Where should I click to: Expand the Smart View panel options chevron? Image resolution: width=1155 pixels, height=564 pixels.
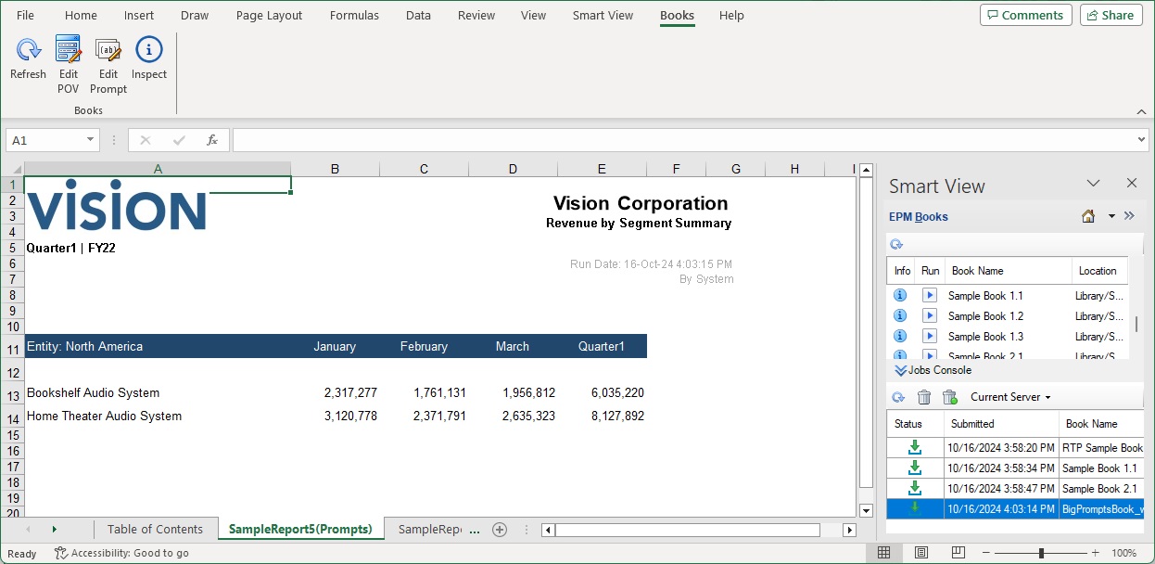point(1129,215)
